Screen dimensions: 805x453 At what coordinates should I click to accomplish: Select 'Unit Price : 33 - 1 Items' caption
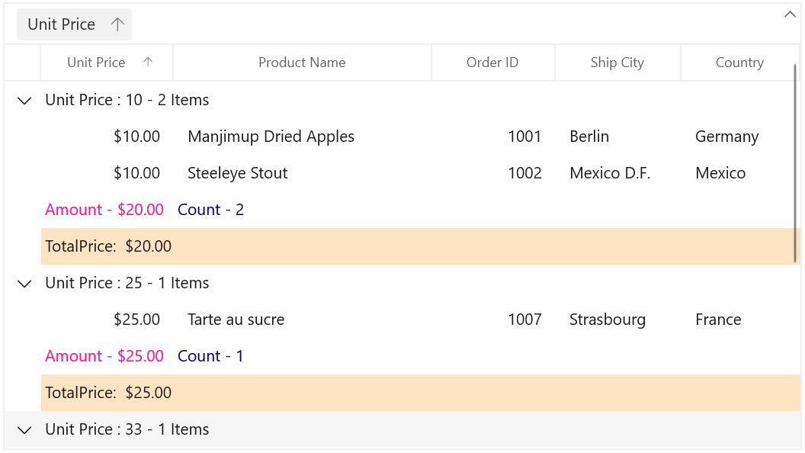pos(127,429)
